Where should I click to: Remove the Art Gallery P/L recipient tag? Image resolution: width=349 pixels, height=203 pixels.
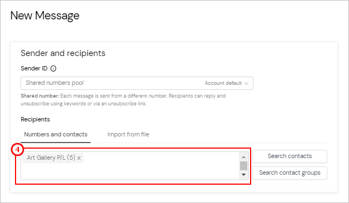tap(79, 158)
